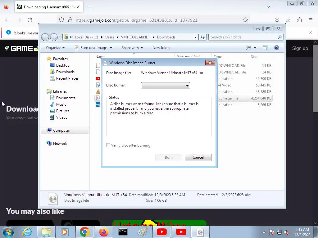Open Command Prompt from taskbar
This screenshot has height=238, width=318.
point(123,232)
